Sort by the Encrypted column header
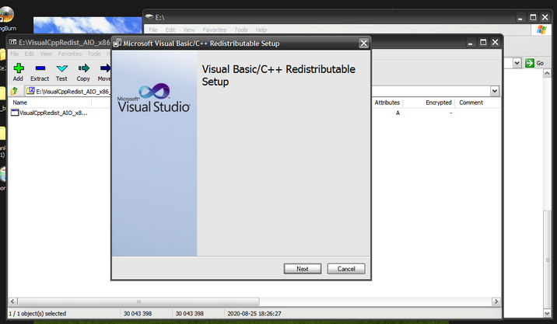Image resolution: width=557 pixels, height=324 pixels. (438, 103)
